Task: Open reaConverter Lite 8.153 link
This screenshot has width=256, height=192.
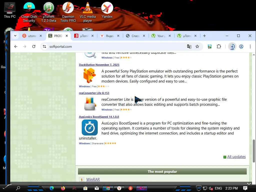Action: point(94,93)
